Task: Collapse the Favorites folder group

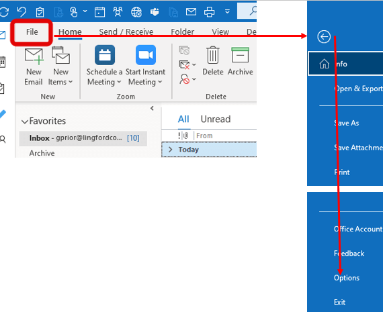Action: point(25,121)
